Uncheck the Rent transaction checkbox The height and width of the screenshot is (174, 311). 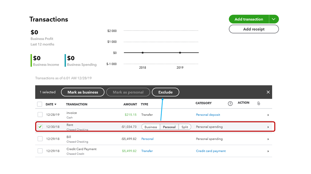[x=40, y=127]
